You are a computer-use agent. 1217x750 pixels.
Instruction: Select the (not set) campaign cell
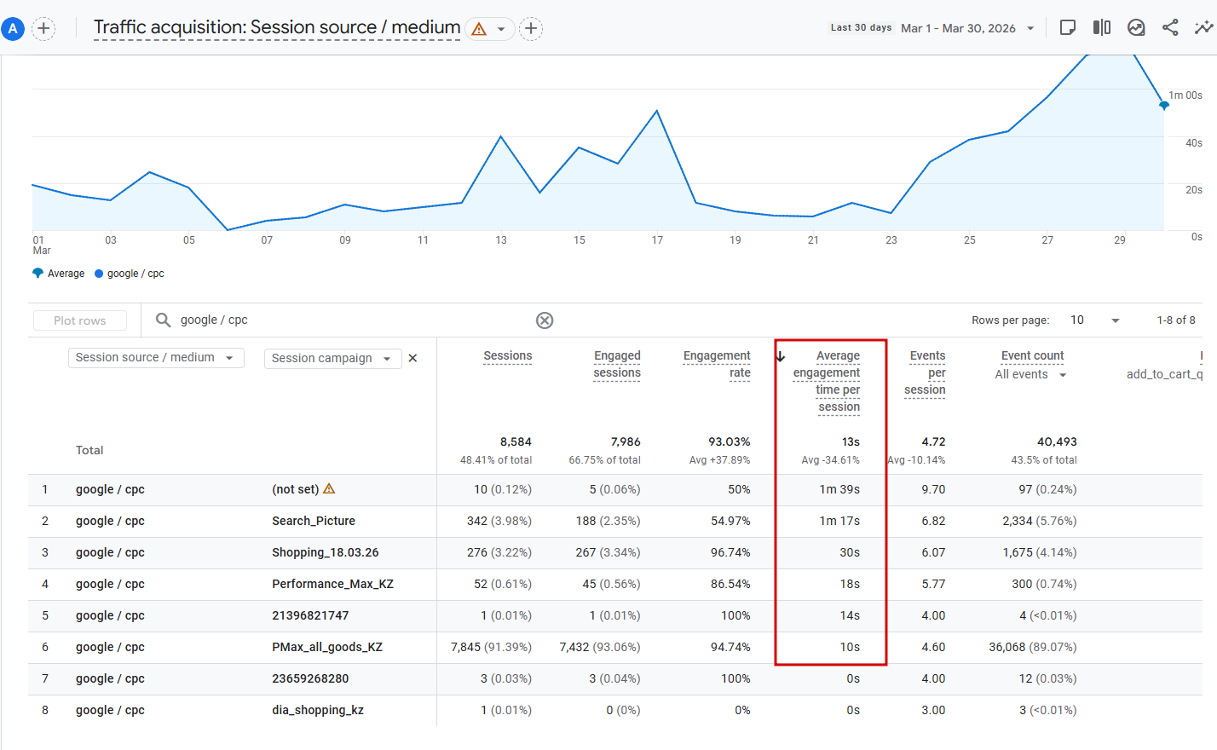click(x=295, y=490)
